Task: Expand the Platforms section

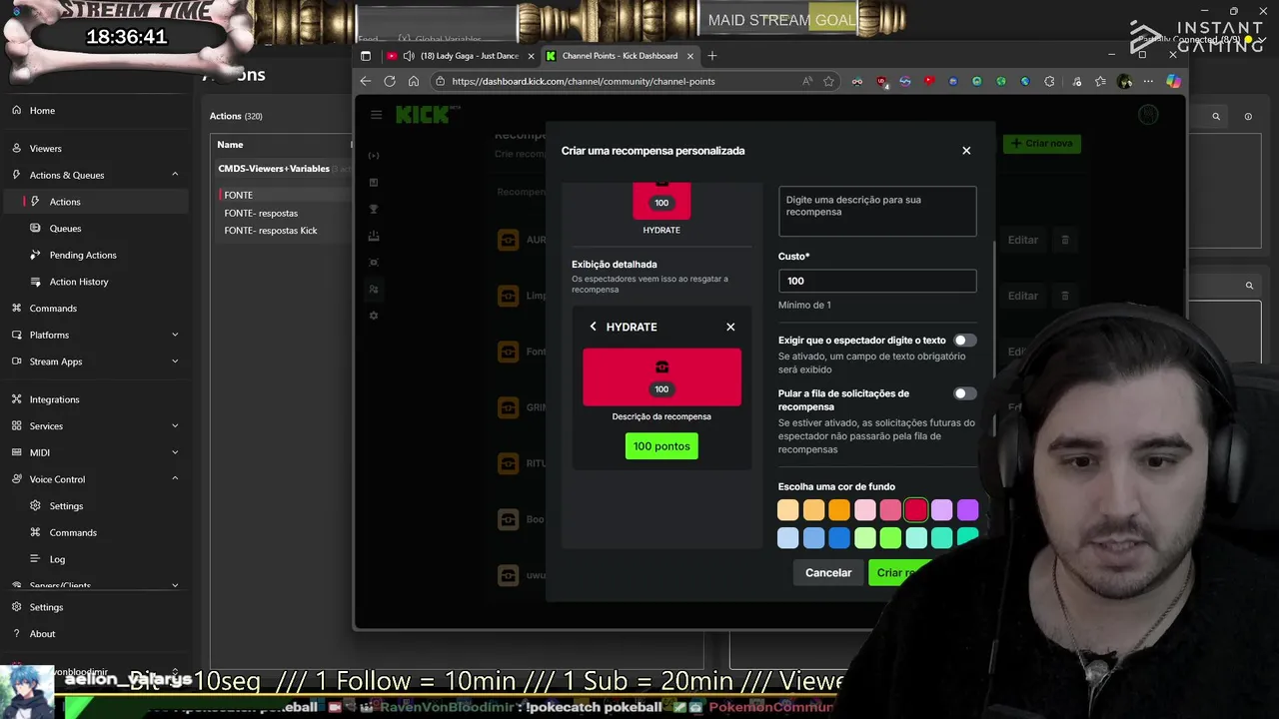Action: pyautogui.click(x=175, y=335)
